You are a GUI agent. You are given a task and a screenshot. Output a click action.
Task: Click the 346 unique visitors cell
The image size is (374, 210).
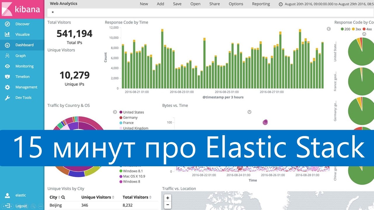[x=85, y=205]
